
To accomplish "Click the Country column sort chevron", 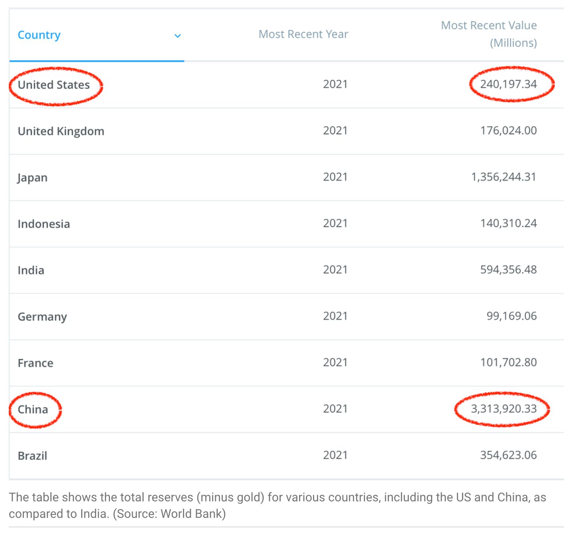I will [178, 36].
